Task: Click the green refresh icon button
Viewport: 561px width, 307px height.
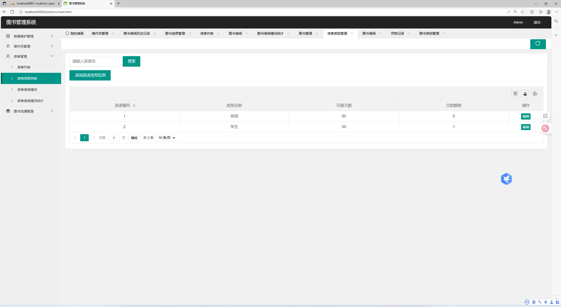Action: [538, 44]
